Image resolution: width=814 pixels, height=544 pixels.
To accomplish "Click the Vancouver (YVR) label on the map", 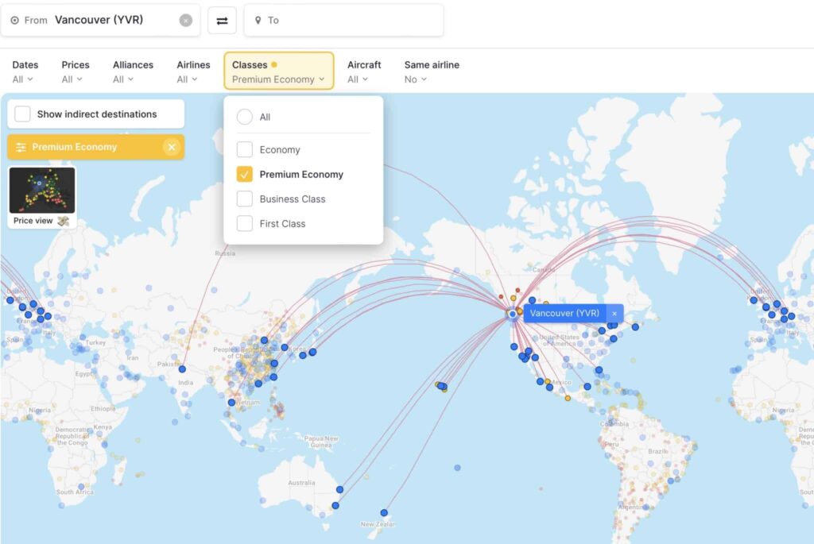I will pyautogui.click(x=564, y=313).
